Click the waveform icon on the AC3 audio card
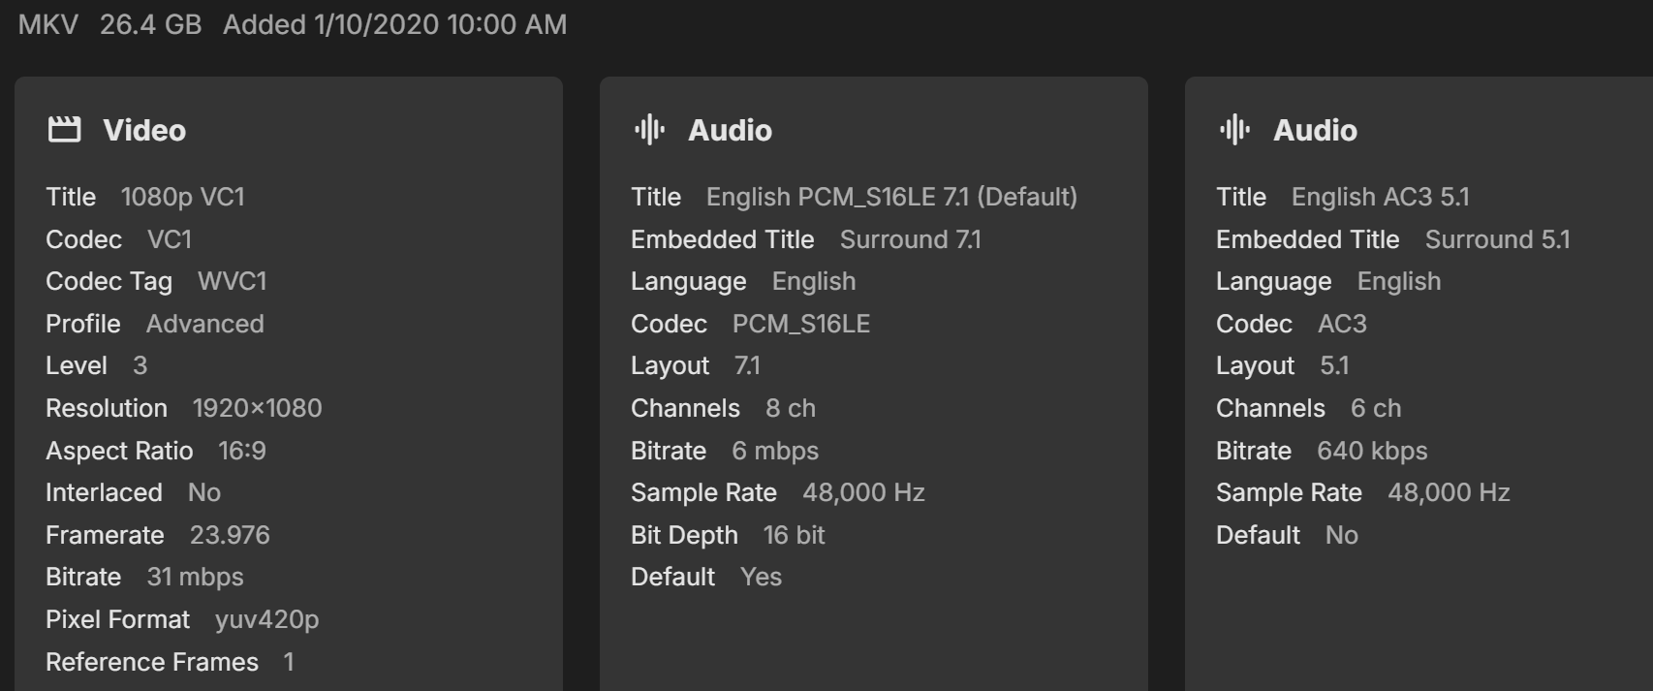Screen dimensions: 1653x691 click(x=1234, y=130)
